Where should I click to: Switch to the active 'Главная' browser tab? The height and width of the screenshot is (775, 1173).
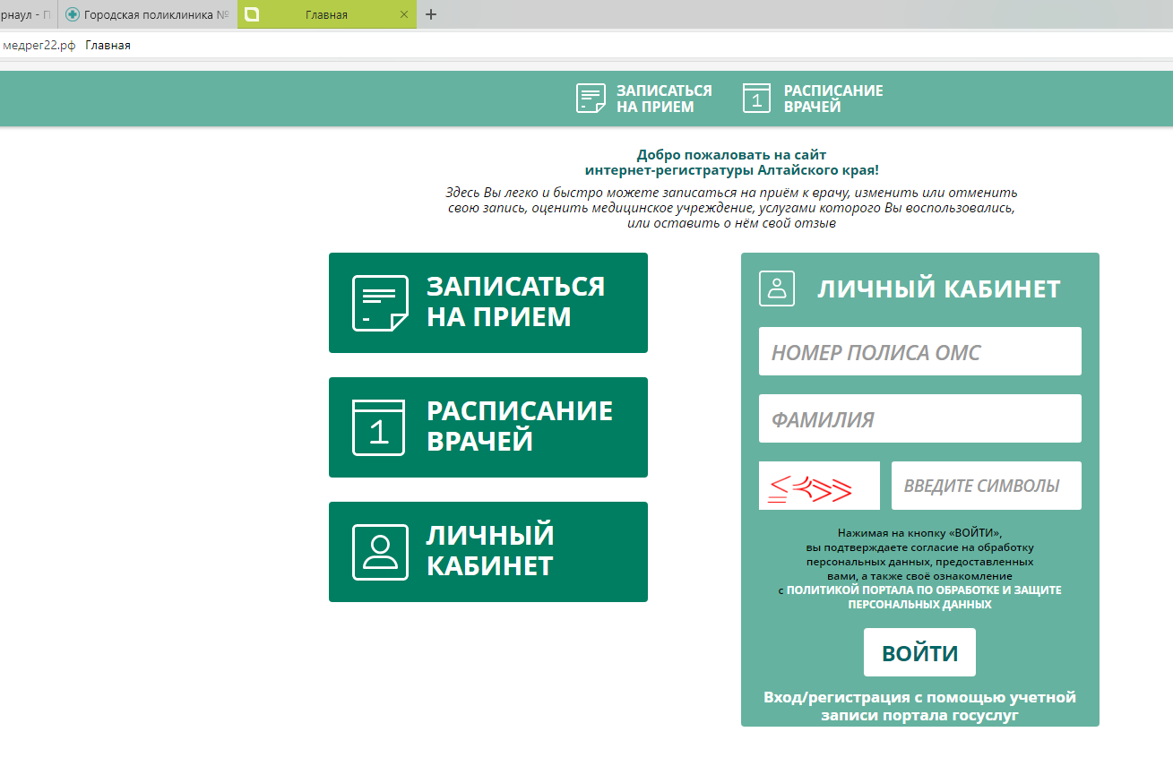(x=326, y=14)
